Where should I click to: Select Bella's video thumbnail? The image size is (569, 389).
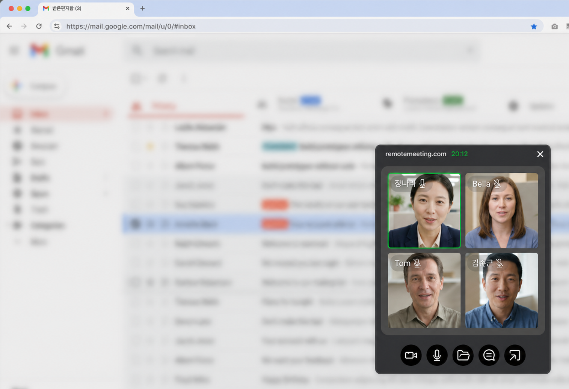tap(501, 217)
